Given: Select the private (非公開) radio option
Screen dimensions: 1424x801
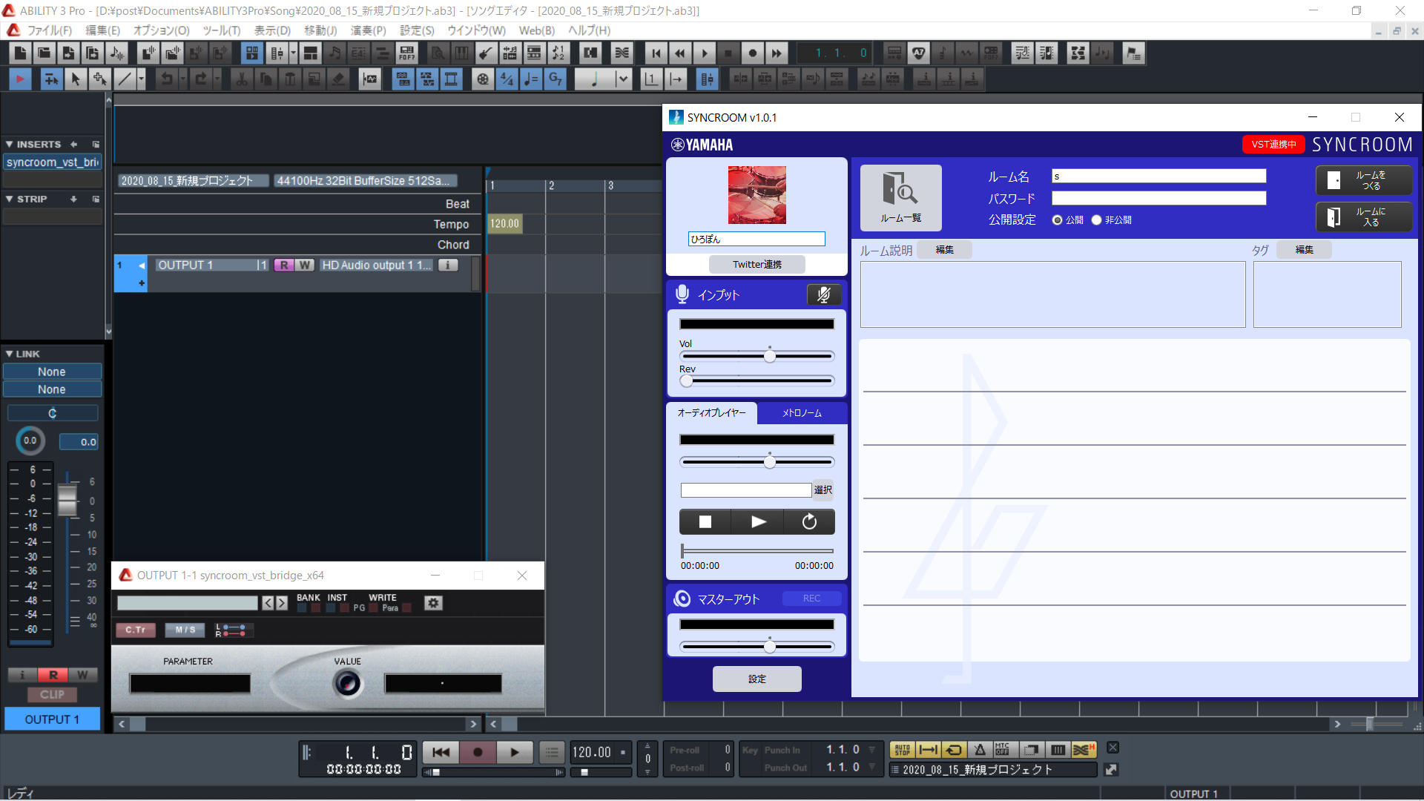Looking at the screenshot, I should [x=1096, y=220].
